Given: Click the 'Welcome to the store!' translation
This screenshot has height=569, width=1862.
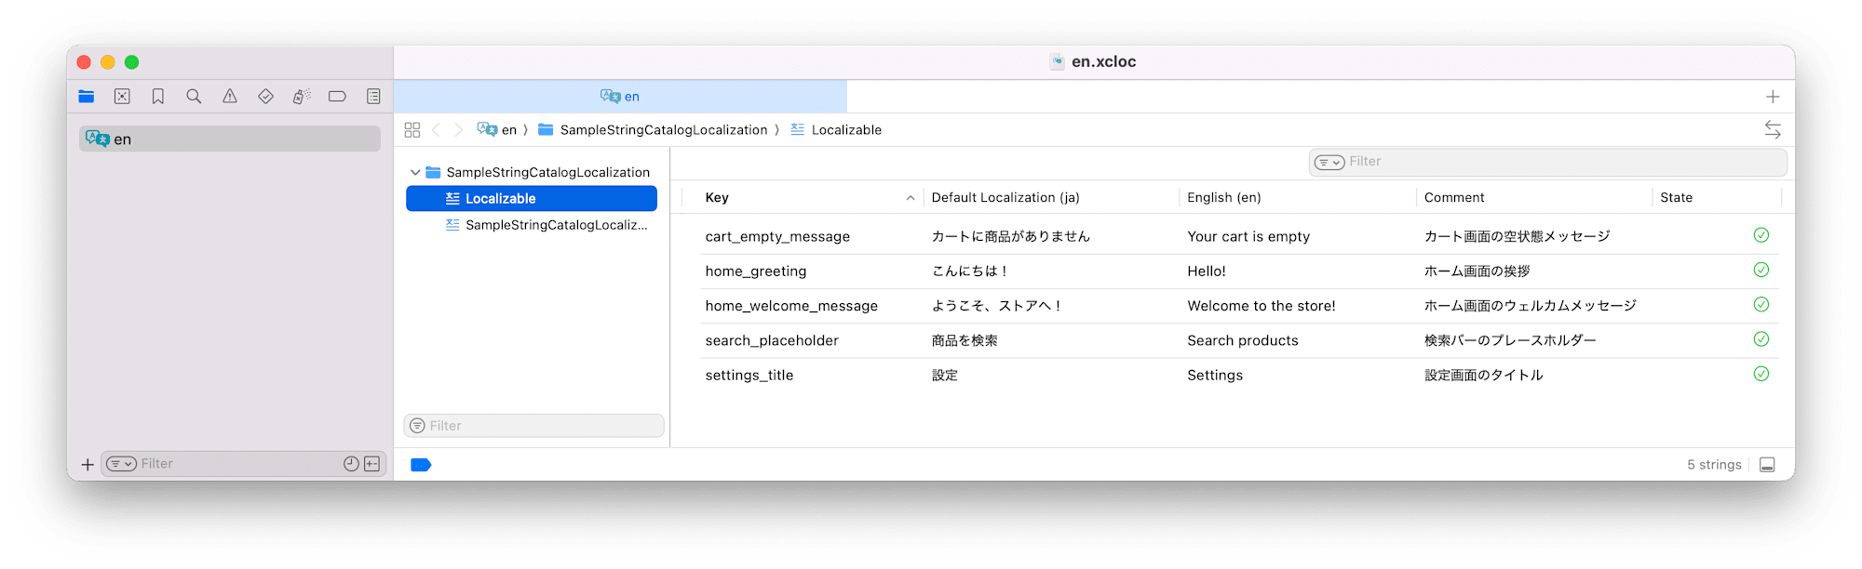Looking at the screenshot, I should click(x=1262, y=306).
